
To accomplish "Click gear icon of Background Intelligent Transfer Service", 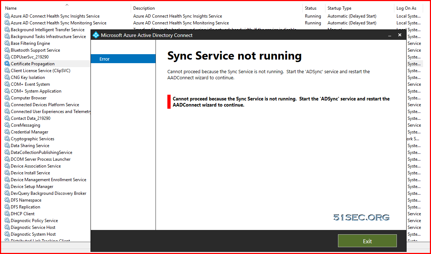I will click(7, 30).
